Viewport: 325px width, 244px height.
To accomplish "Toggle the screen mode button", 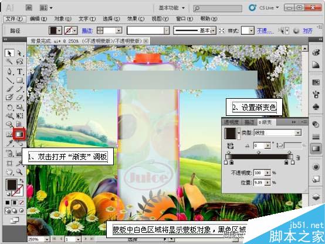I will pyautogui.click(x=14, y=220).
